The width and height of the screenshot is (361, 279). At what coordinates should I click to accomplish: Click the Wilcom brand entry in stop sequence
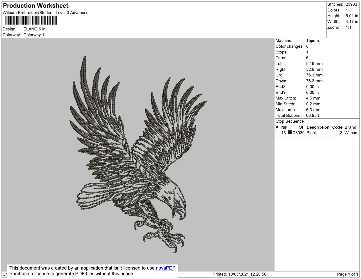coord(351,133)
